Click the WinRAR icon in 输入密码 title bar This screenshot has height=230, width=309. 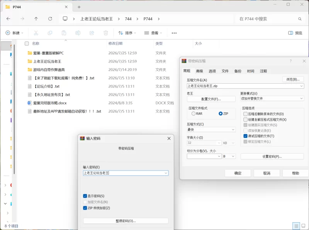click(82, 139)
